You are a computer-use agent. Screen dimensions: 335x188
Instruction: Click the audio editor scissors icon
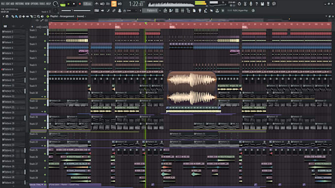245,4
